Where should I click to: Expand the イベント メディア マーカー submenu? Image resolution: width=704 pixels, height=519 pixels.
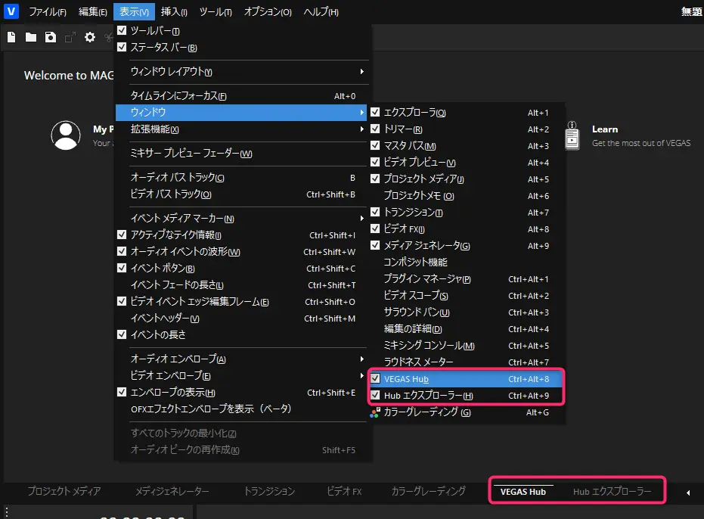tap(362, 219)
